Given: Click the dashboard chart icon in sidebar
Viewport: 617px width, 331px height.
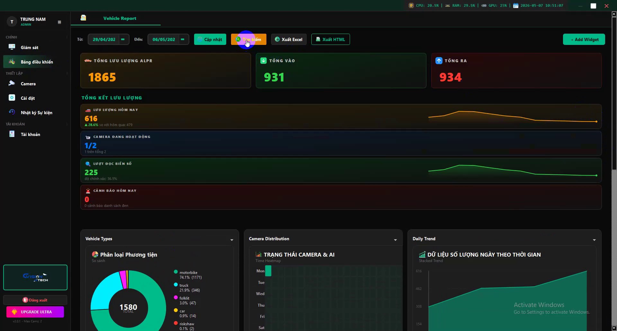Looking at the screenshot, I should [12, 62].
